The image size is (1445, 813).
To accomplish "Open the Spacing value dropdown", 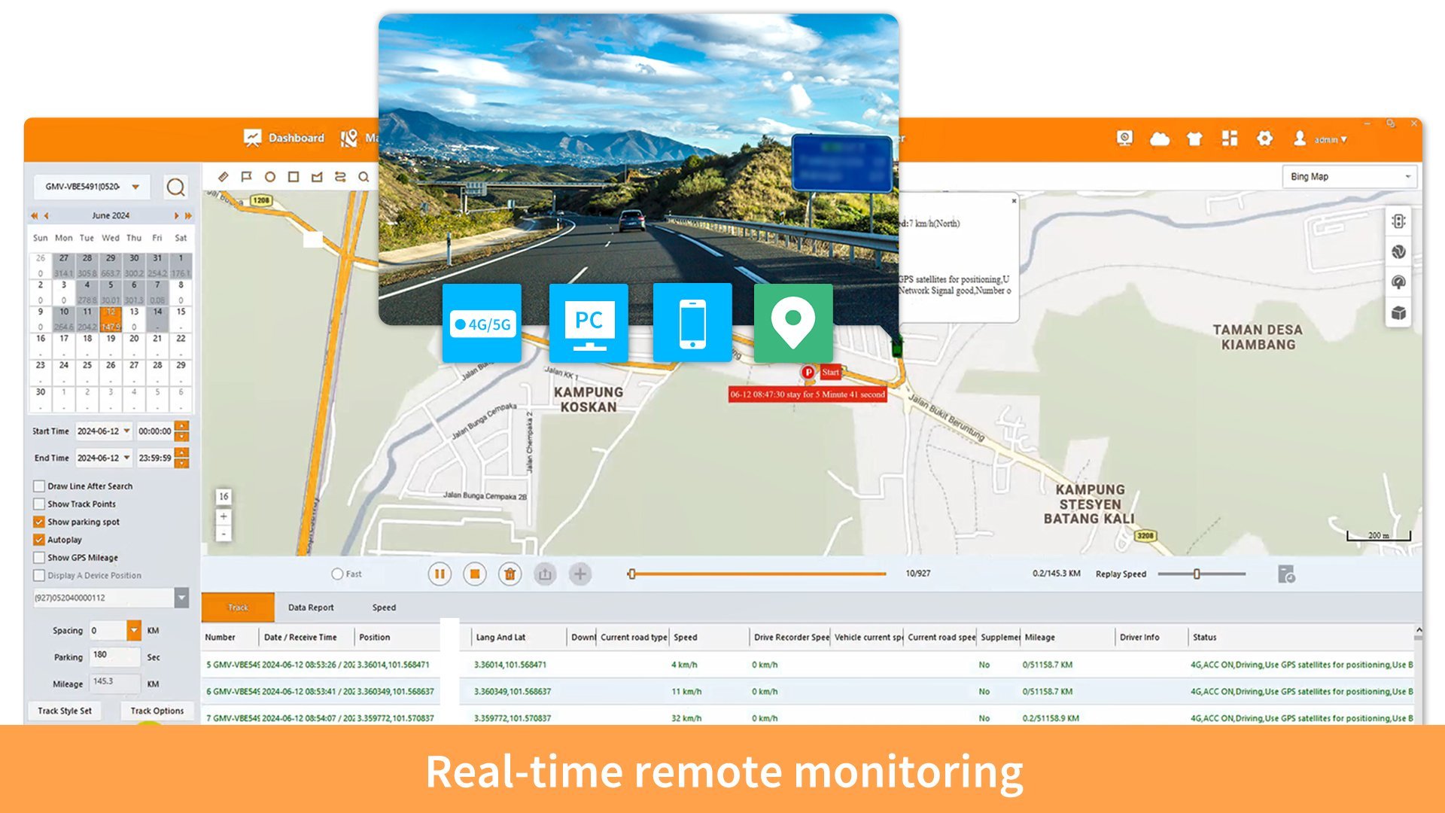I will 133,630.
